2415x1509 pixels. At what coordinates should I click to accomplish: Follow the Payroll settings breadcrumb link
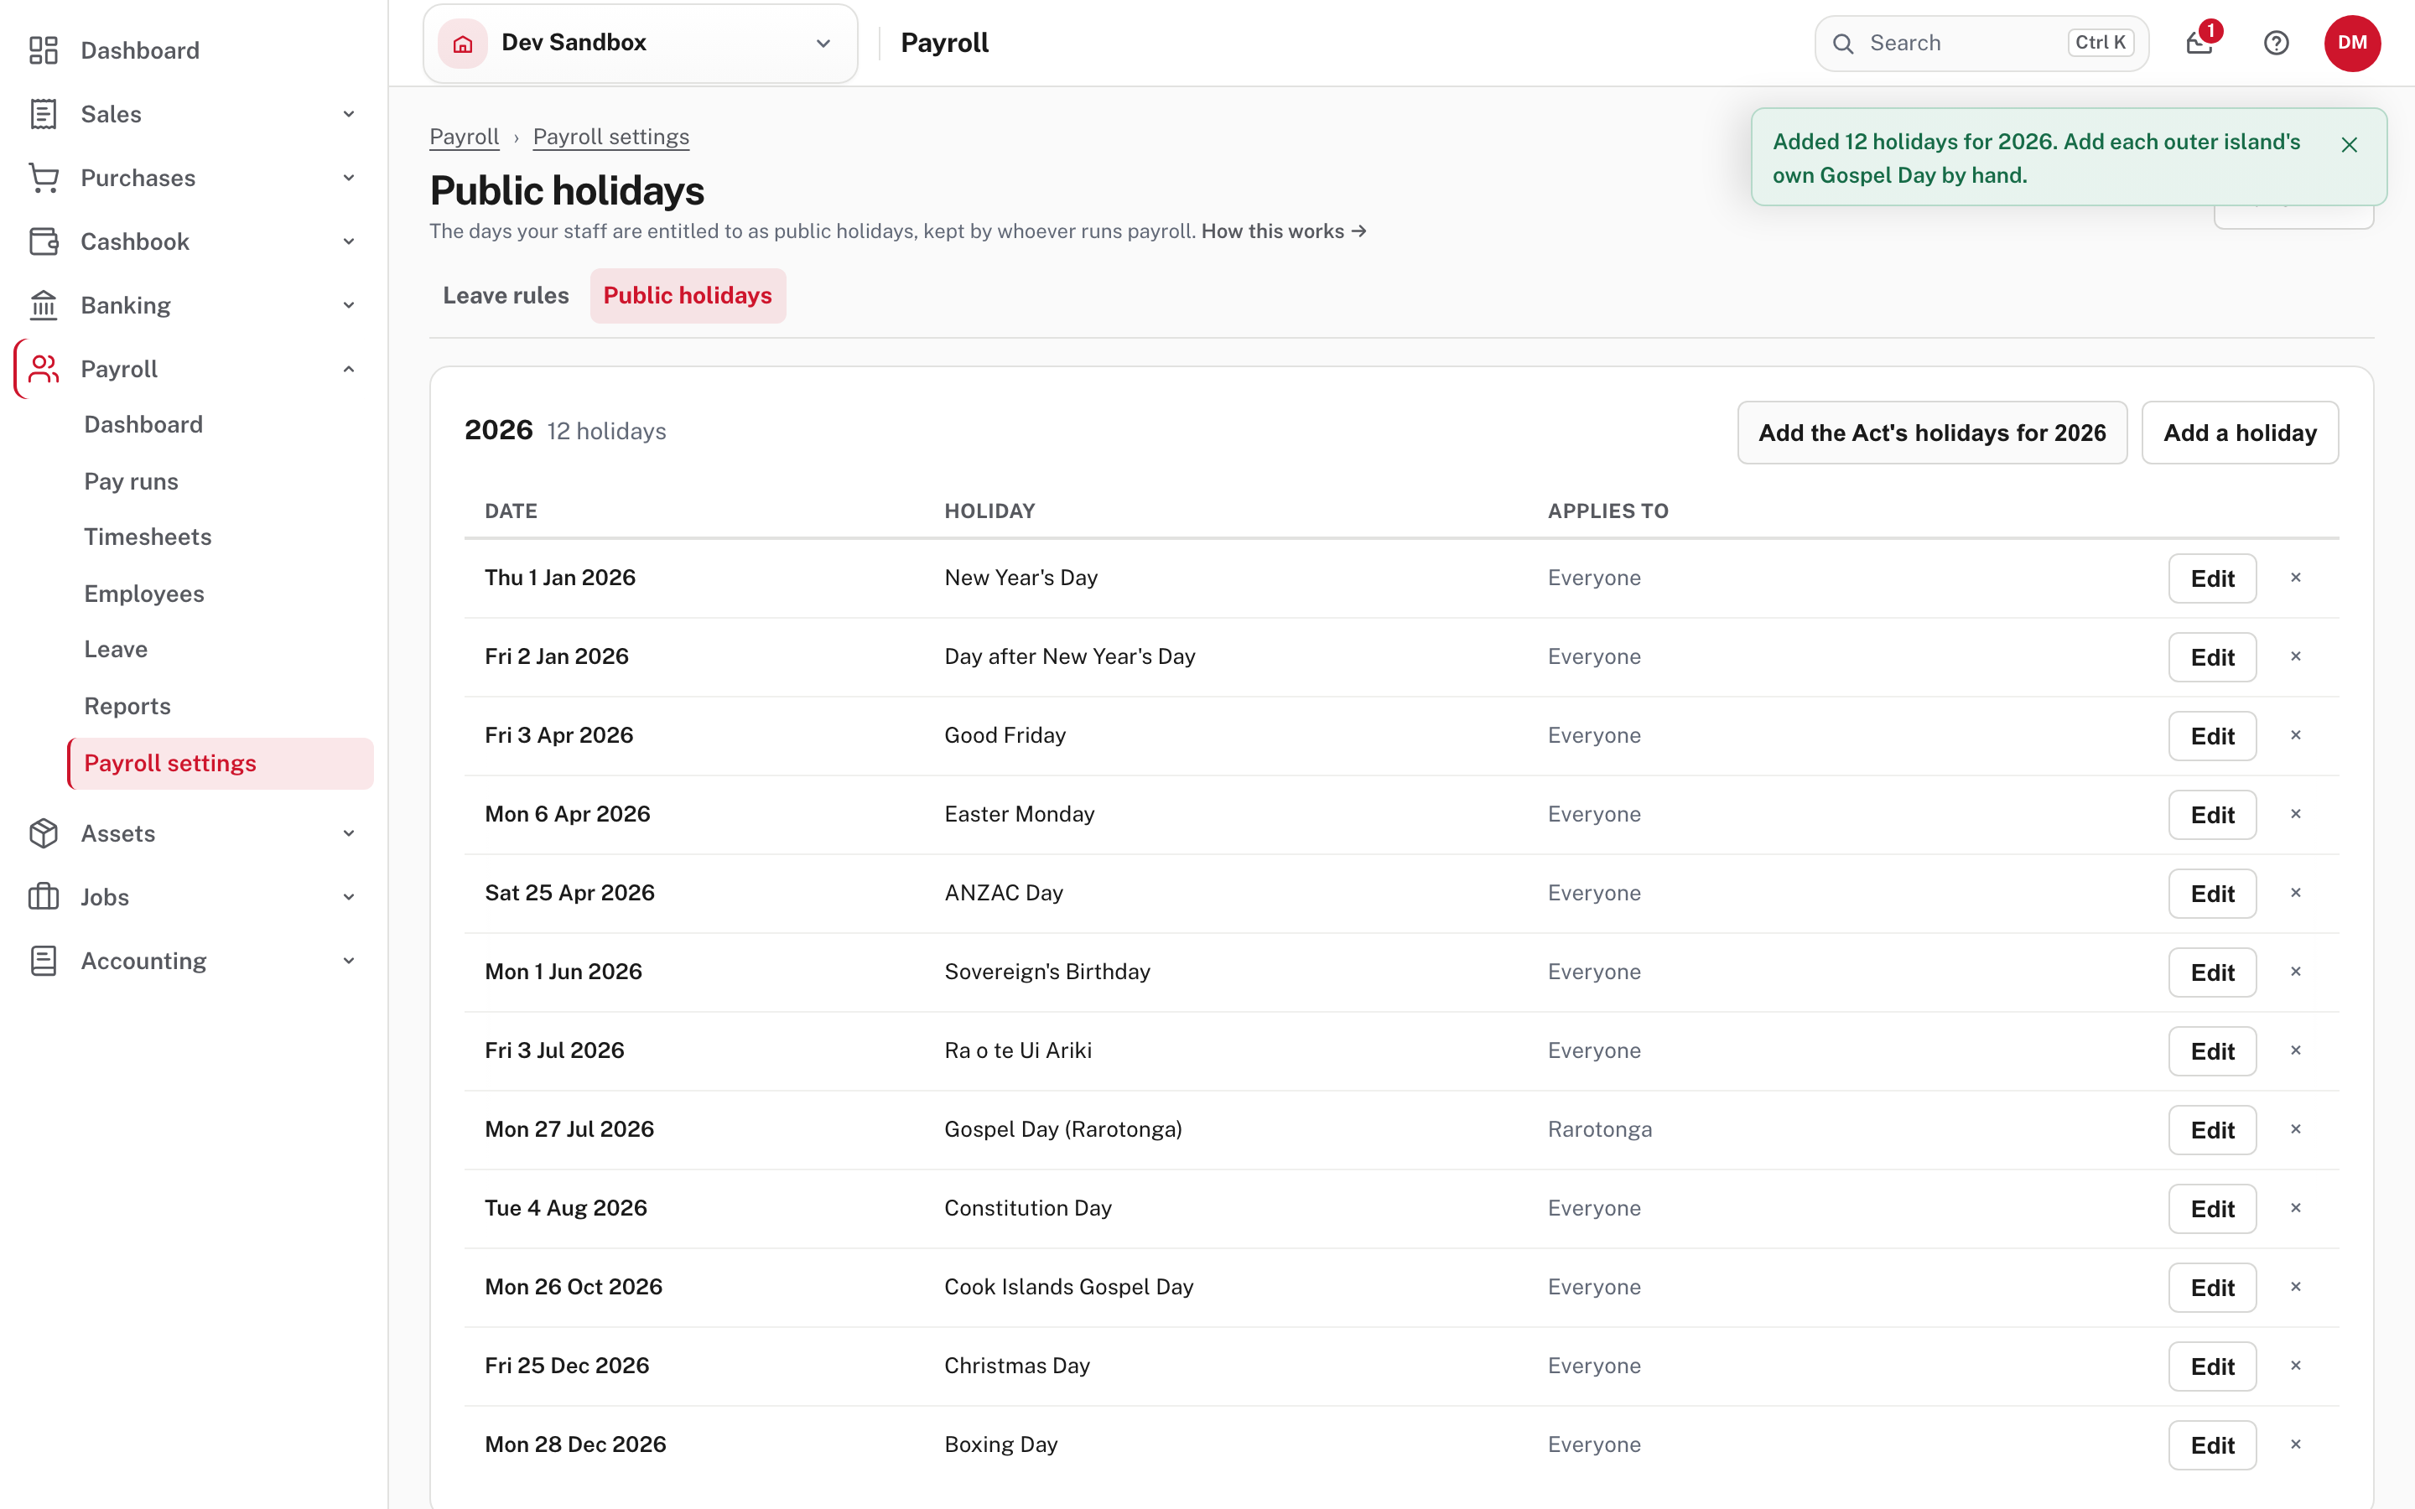click(610, 137)
